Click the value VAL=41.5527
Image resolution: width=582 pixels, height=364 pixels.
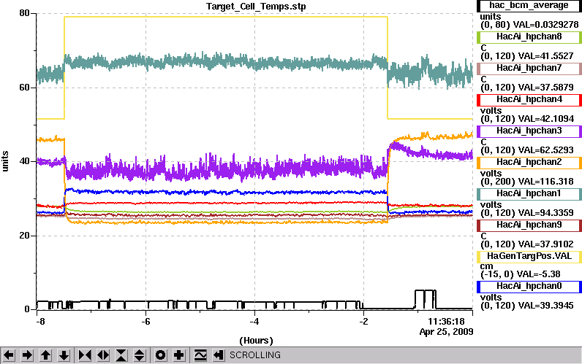tap(545, 56)
